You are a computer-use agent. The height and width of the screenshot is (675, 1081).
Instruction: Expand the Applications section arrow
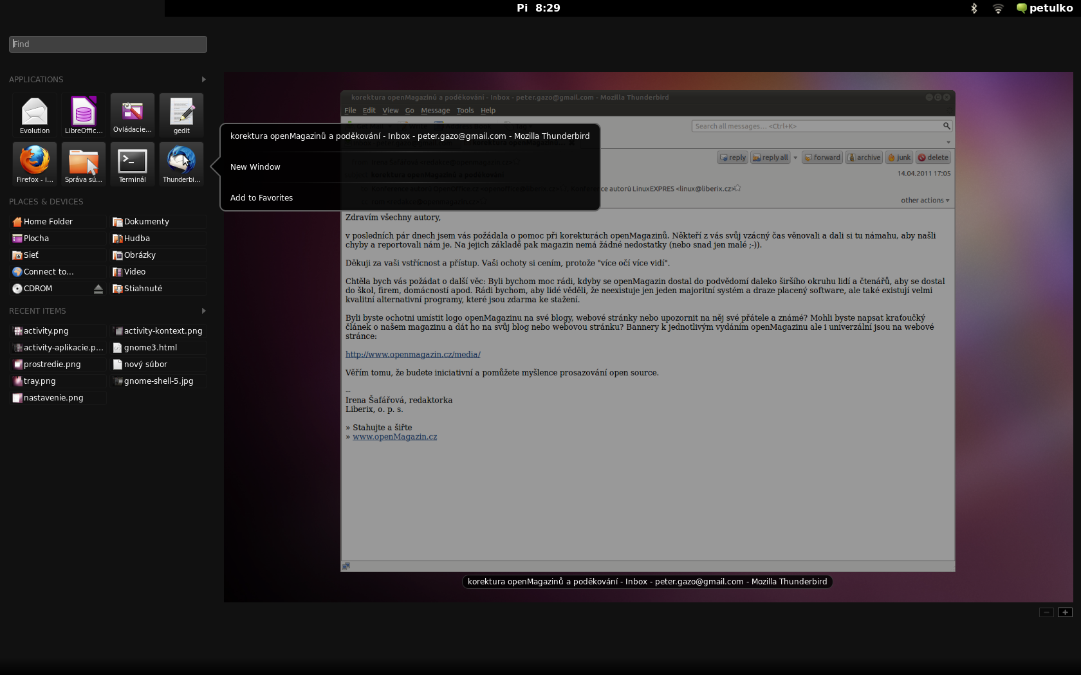(x=203, y=79)
